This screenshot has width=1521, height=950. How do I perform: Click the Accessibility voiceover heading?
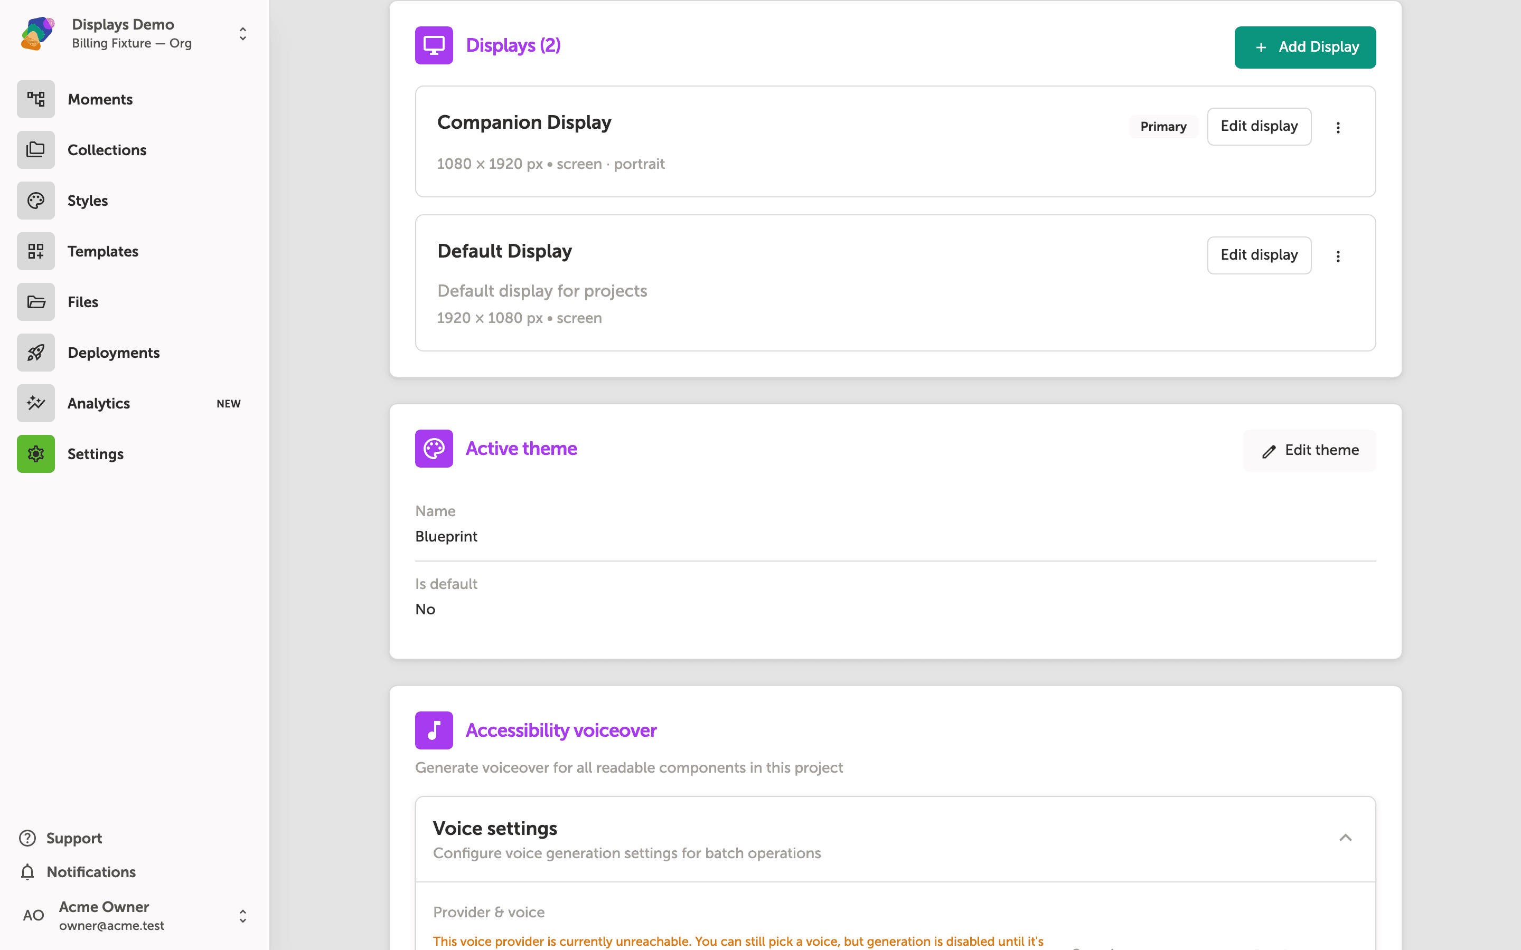(x=561, y=730)
